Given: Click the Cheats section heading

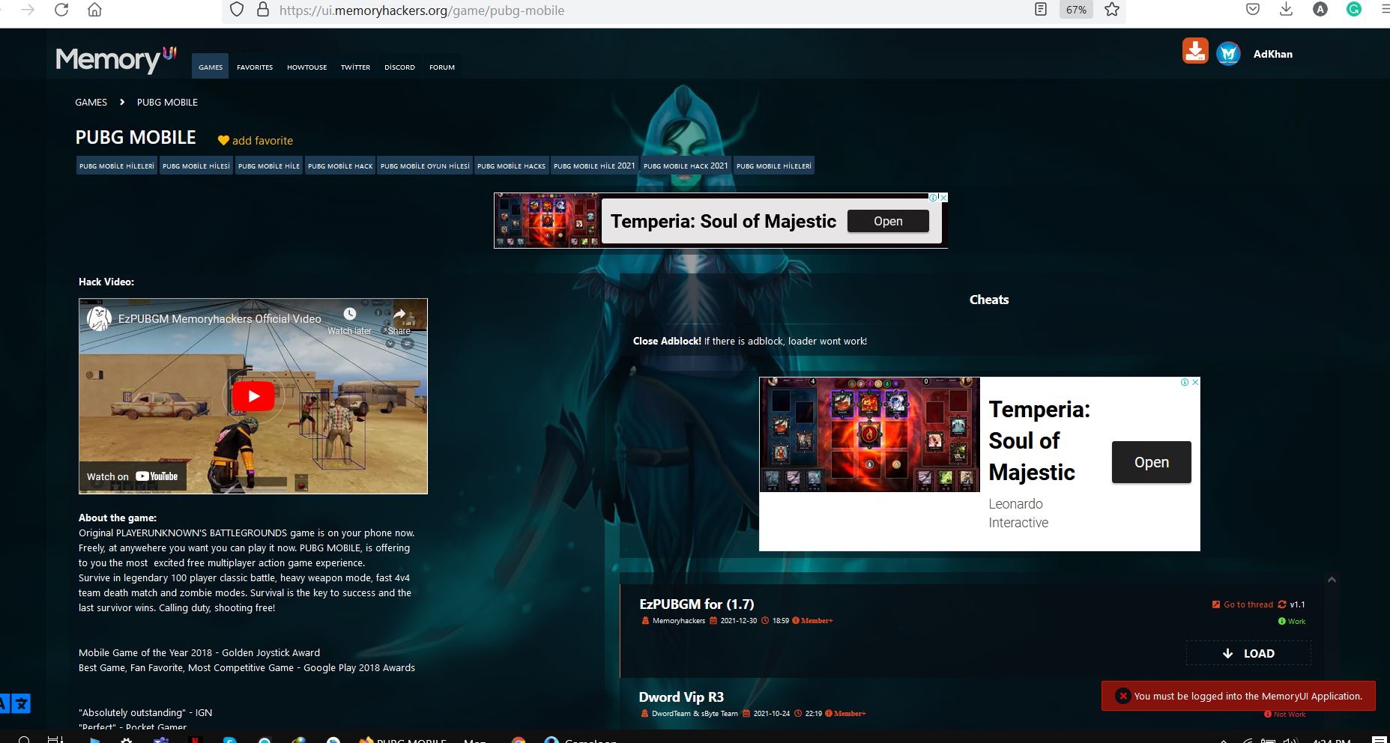Looking at the screenshot, I should point(989,300).
